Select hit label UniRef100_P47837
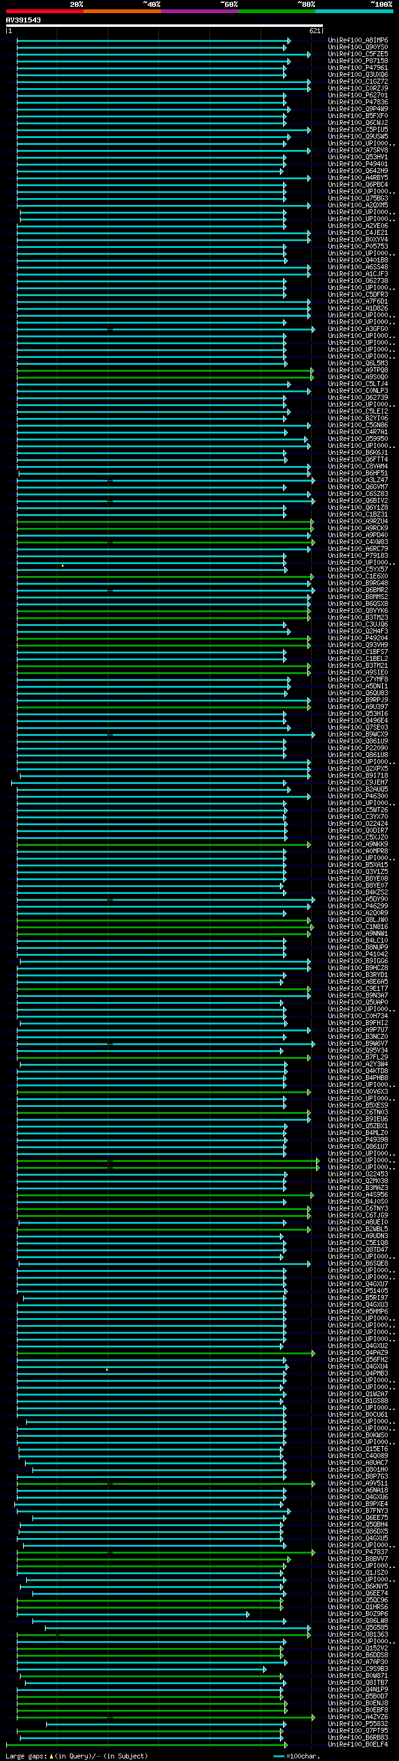 [x=358, y=1552]
